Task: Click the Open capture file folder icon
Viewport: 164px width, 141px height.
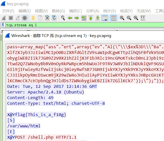Action: point(33,18)
